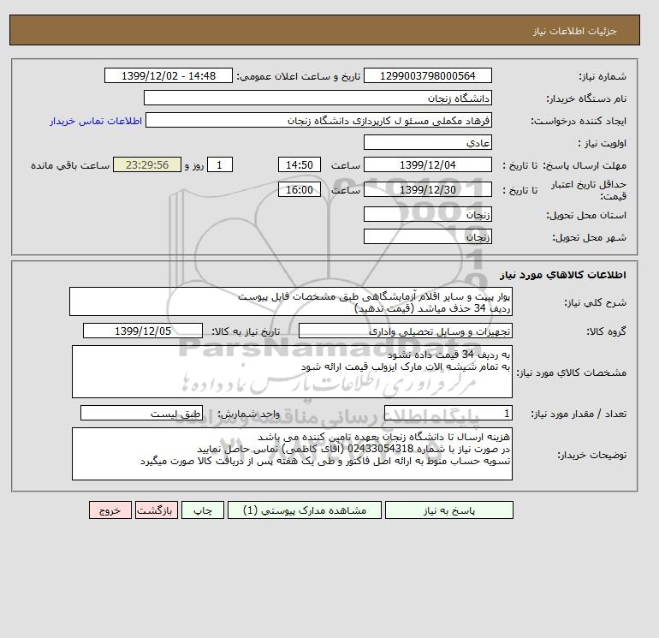The image size is (659, 638).
Task: Click the label واحد شمارش
Action: coord(248,414)
